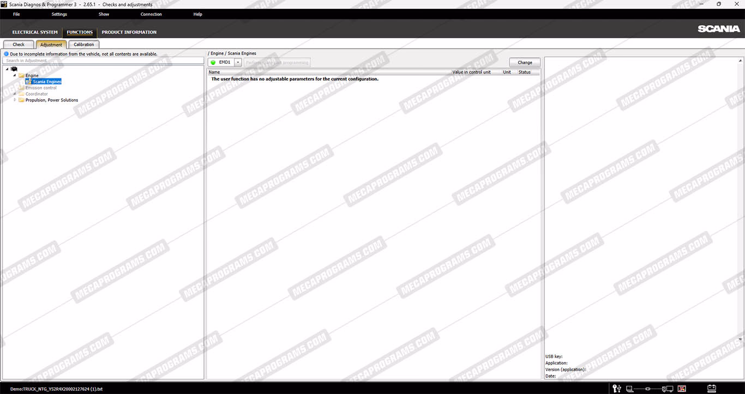Click the Scania Engines function icon
This screenshot has height=394, width=745.
(x=28, y=82)
